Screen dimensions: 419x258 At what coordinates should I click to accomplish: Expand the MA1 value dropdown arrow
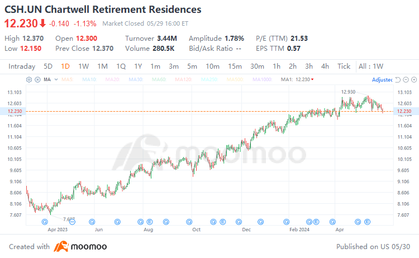312,80
